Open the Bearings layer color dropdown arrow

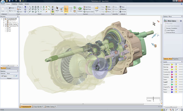click(x=174, y=67)
